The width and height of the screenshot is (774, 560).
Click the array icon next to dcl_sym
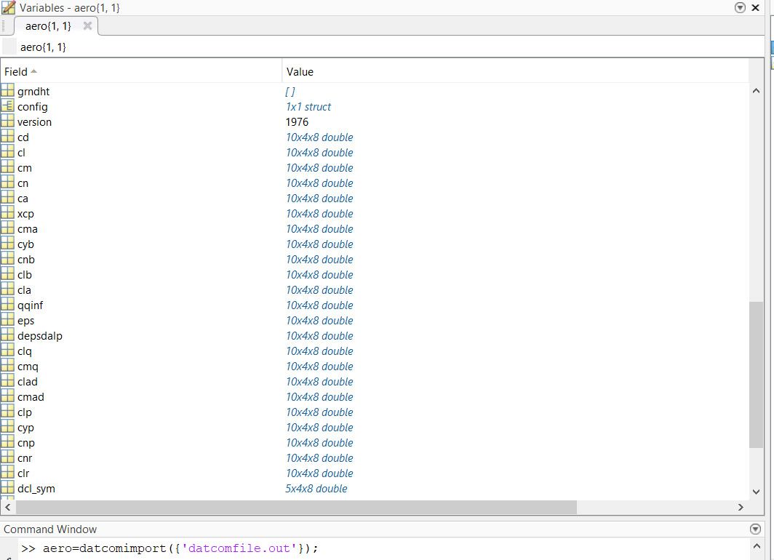(8, 488)
